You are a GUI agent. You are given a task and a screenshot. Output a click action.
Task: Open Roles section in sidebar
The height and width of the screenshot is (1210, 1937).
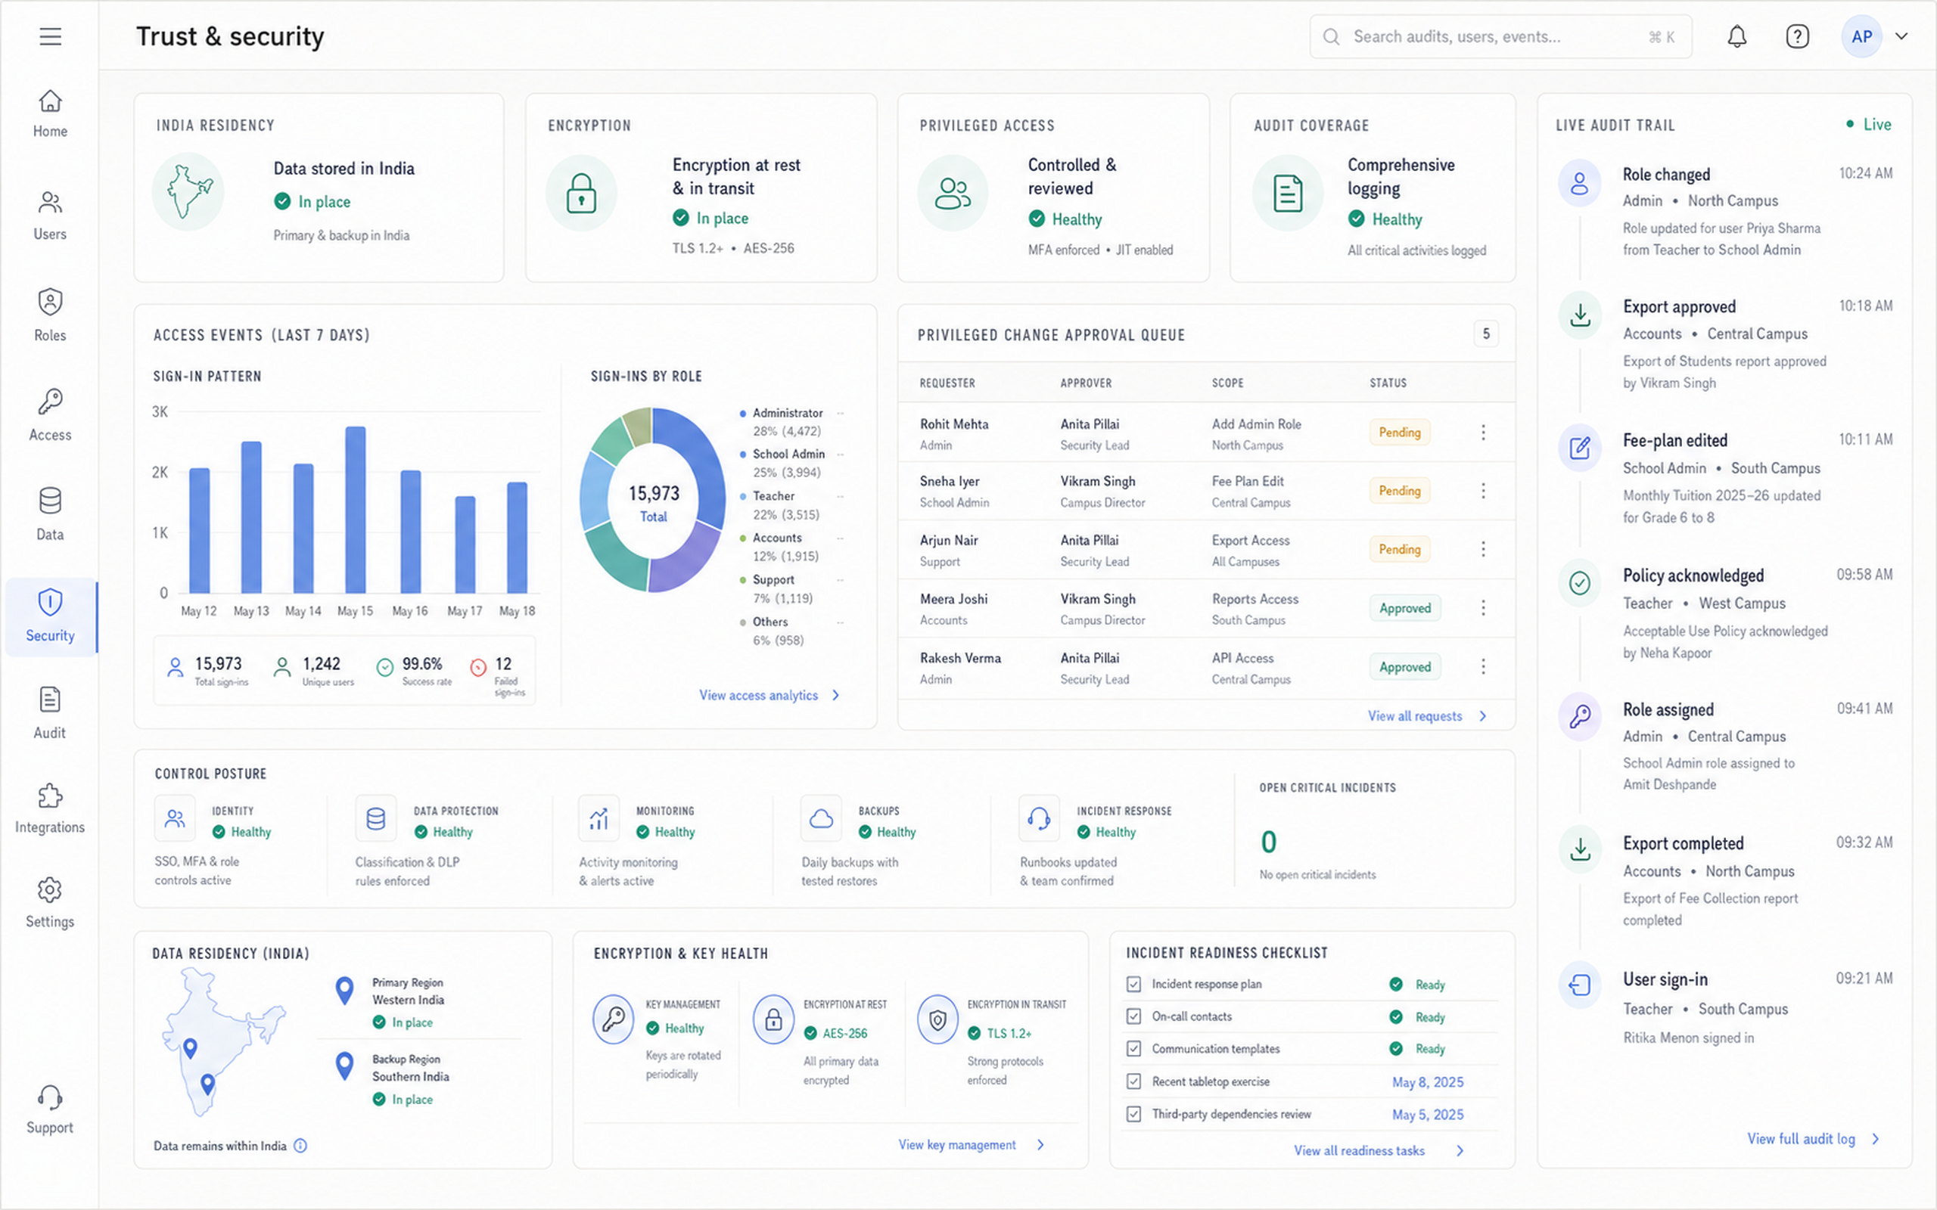pos(50,315)
